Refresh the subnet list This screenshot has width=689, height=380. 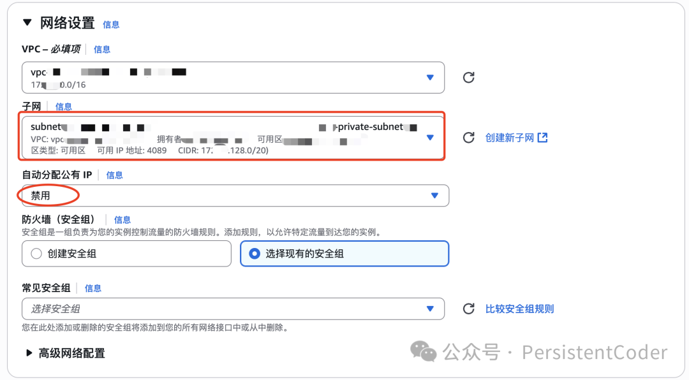click(x=468, y=138)
